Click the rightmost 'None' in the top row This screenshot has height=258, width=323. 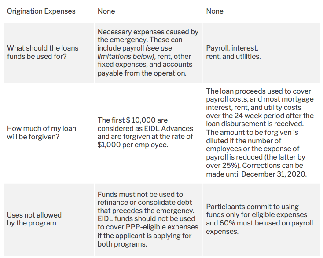point(215,11)
